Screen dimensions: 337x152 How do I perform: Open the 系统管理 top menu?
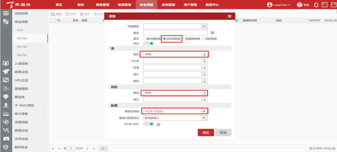tap(168, 5)
